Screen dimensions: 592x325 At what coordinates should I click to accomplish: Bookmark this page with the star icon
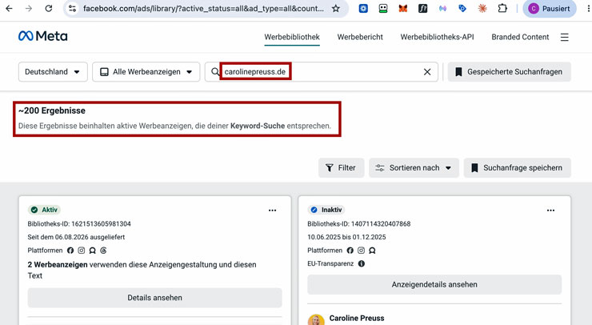(x=336, y=8)
